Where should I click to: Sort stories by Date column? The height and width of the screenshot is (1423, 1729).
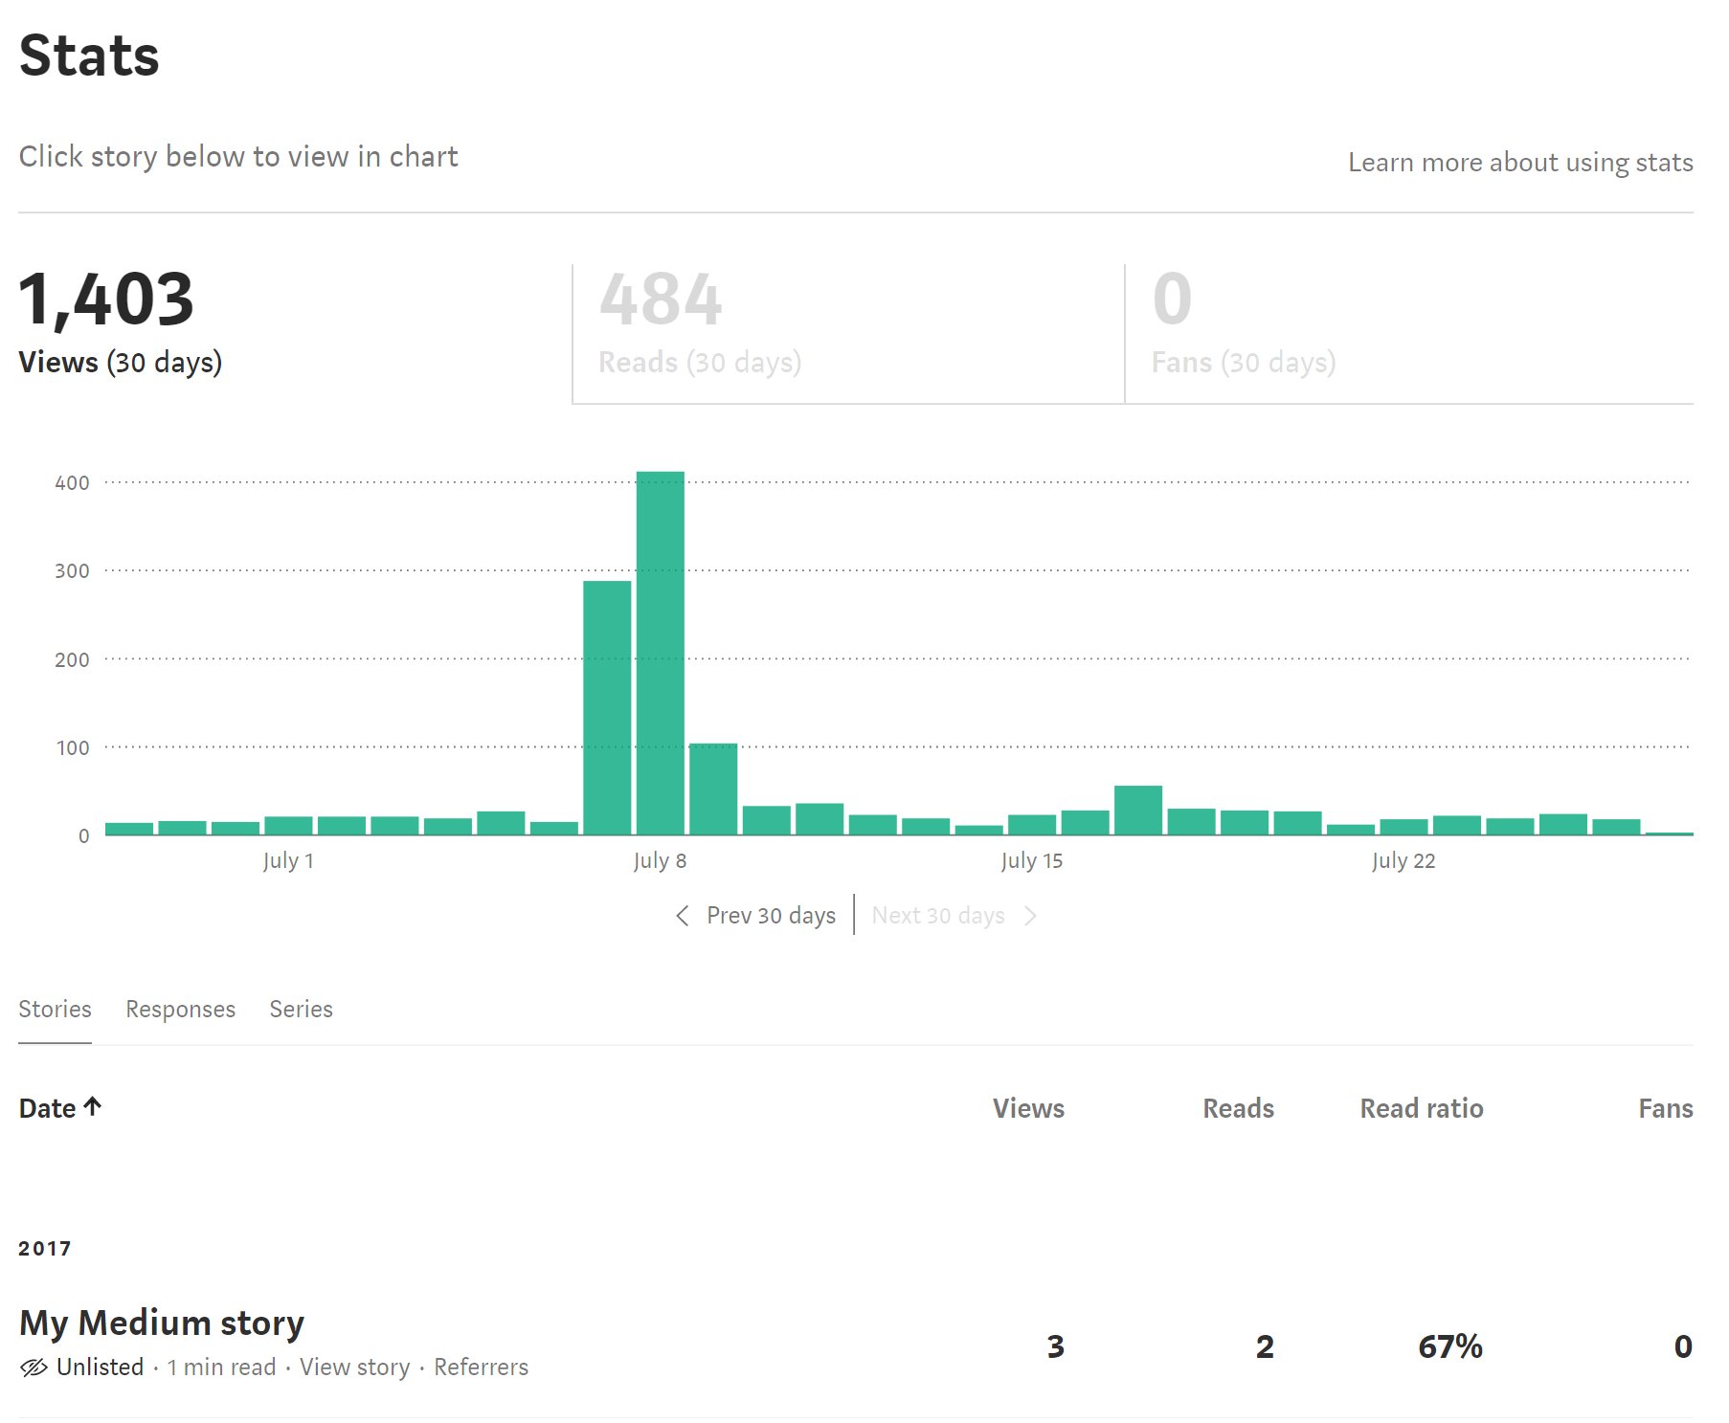[x=48, y=1108]
